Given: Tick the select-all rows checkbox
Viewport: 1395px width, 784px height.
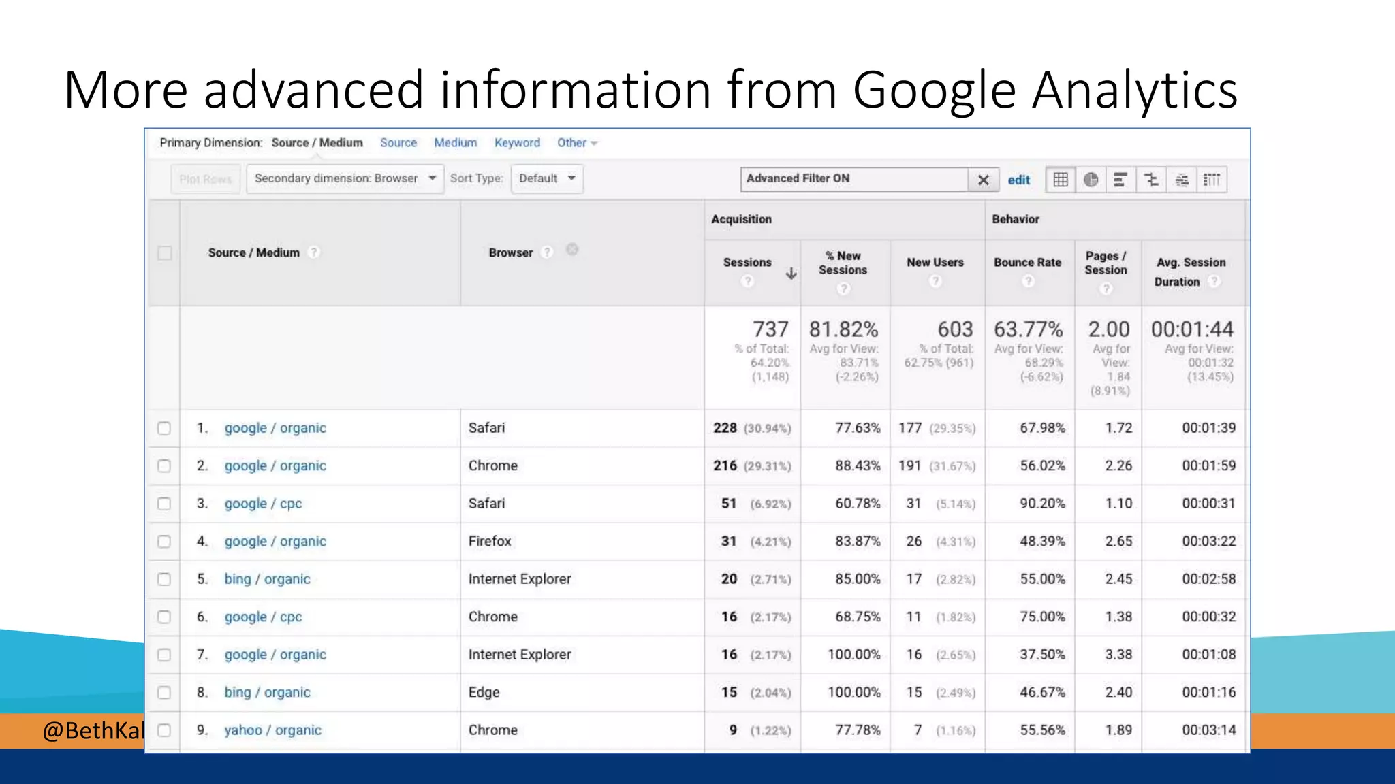Looking at the screenshot, I should coord(164,253).
